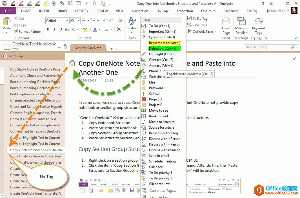The image size is (300, 198).
Task: Apply Bold formatting
Action: point(48,29)
